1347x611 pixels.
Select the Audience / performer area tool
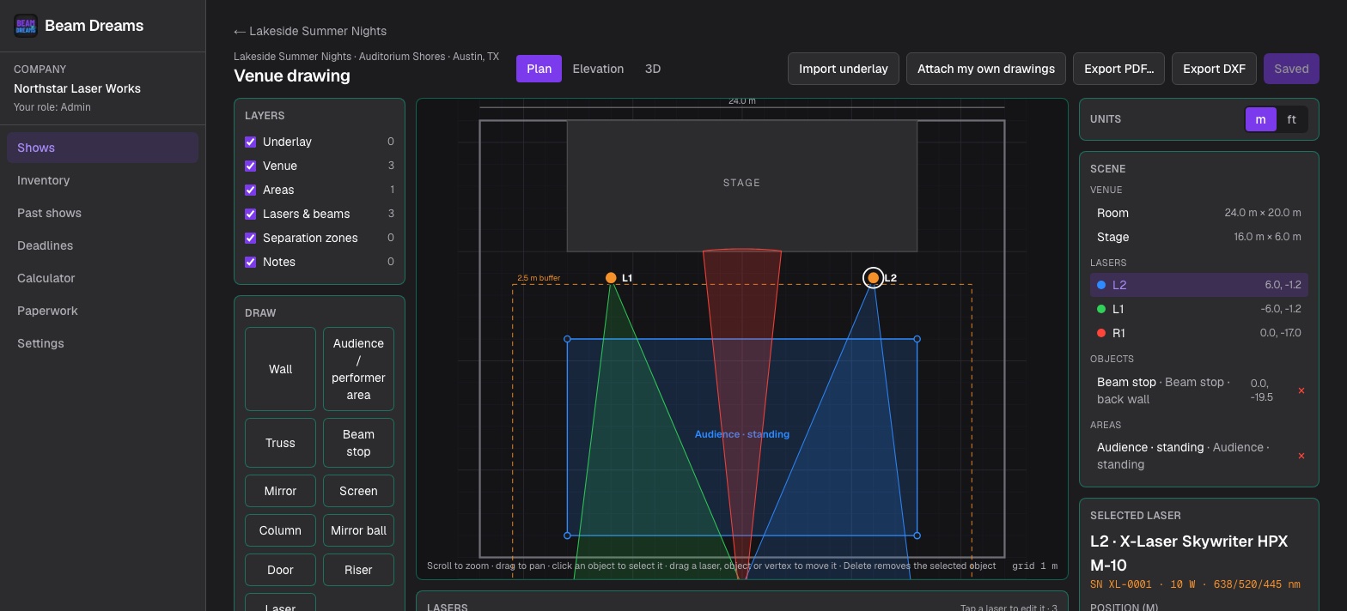358,369
